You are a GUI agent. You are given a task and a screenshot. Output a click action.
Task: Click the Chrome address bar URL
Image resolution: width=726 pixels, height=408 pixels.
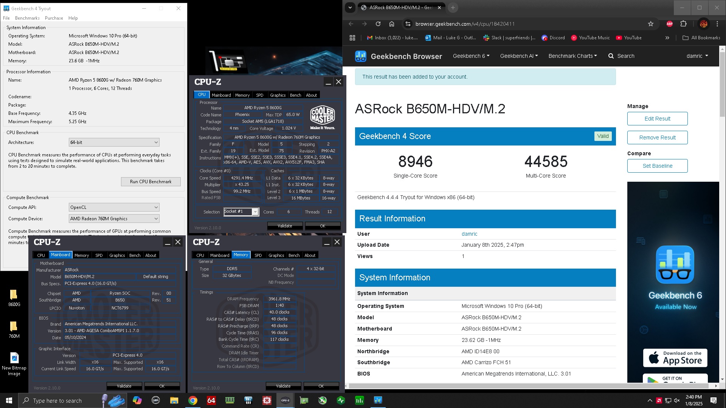pyautogui.click(x=465, y=24)
